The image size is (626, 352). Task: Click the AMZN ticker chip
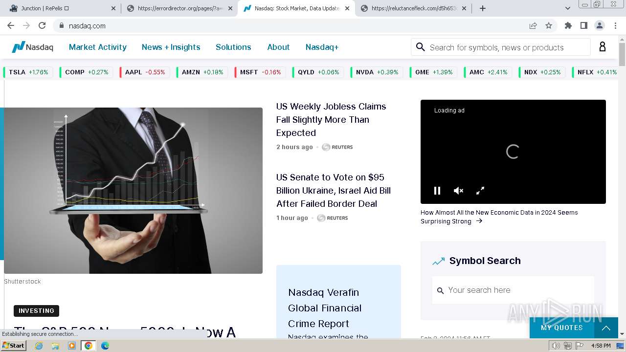point(202,72)
